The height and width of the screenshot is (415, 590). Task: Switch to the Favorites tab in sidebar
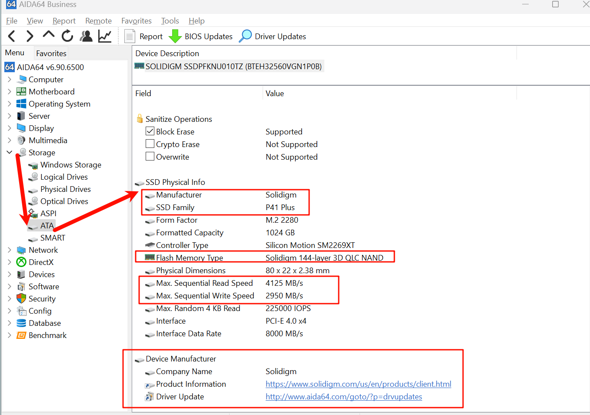pos(51,53)
